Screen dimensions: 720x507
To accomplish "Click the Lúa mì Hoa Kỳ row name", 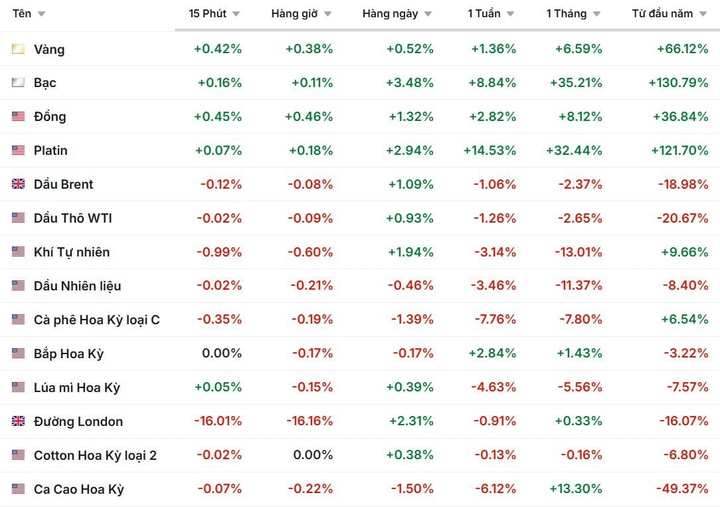I will [x=77, y=388].
